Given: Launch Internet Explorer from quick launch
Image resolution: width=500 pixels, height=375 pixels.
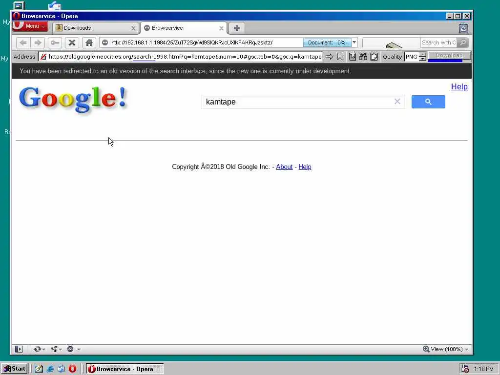Looking at the screenshot, I should tap(50, 369).
